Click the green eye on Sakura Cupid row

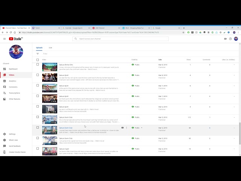pos(133,149)
